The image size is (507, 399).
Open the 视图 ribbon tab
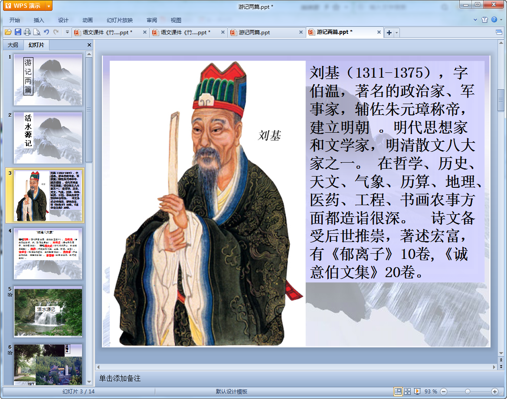(176, 20)
